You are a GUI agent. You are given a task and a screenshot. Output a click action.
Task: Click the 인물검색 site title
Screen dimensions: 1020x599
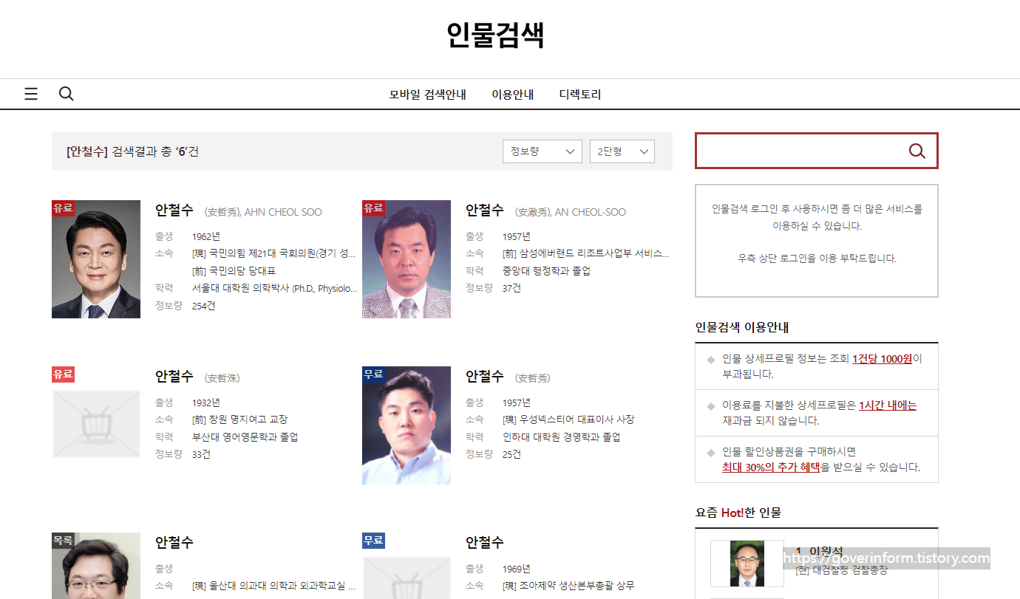tap(495, 35)
